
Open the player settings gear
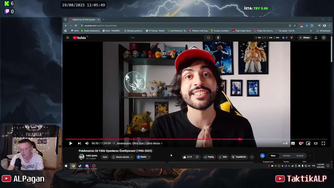click(301, 143)
